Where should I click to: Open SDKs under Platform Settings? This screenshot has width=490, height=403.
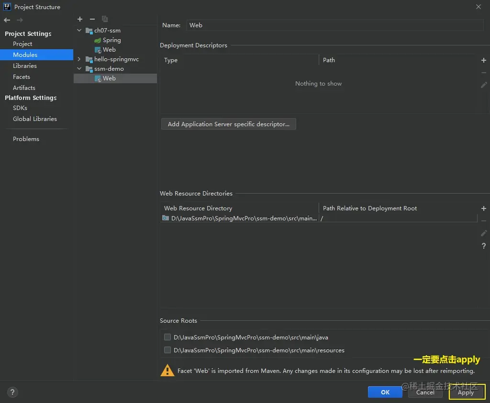coord(20,108)
